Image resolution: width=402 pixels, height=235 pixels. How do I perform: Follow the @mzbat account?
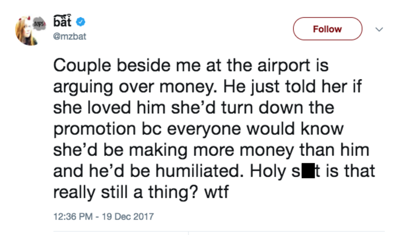point(327,29)
